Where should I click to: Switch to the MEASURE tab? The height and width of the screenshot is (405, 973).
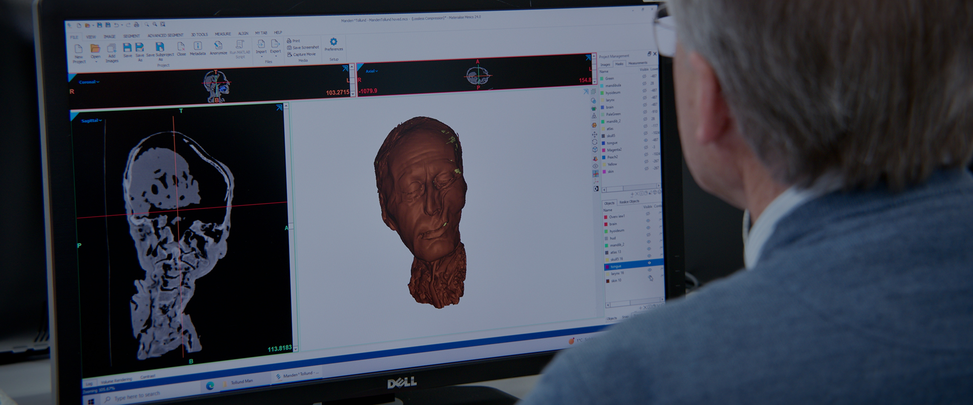(x=222, y=34)
